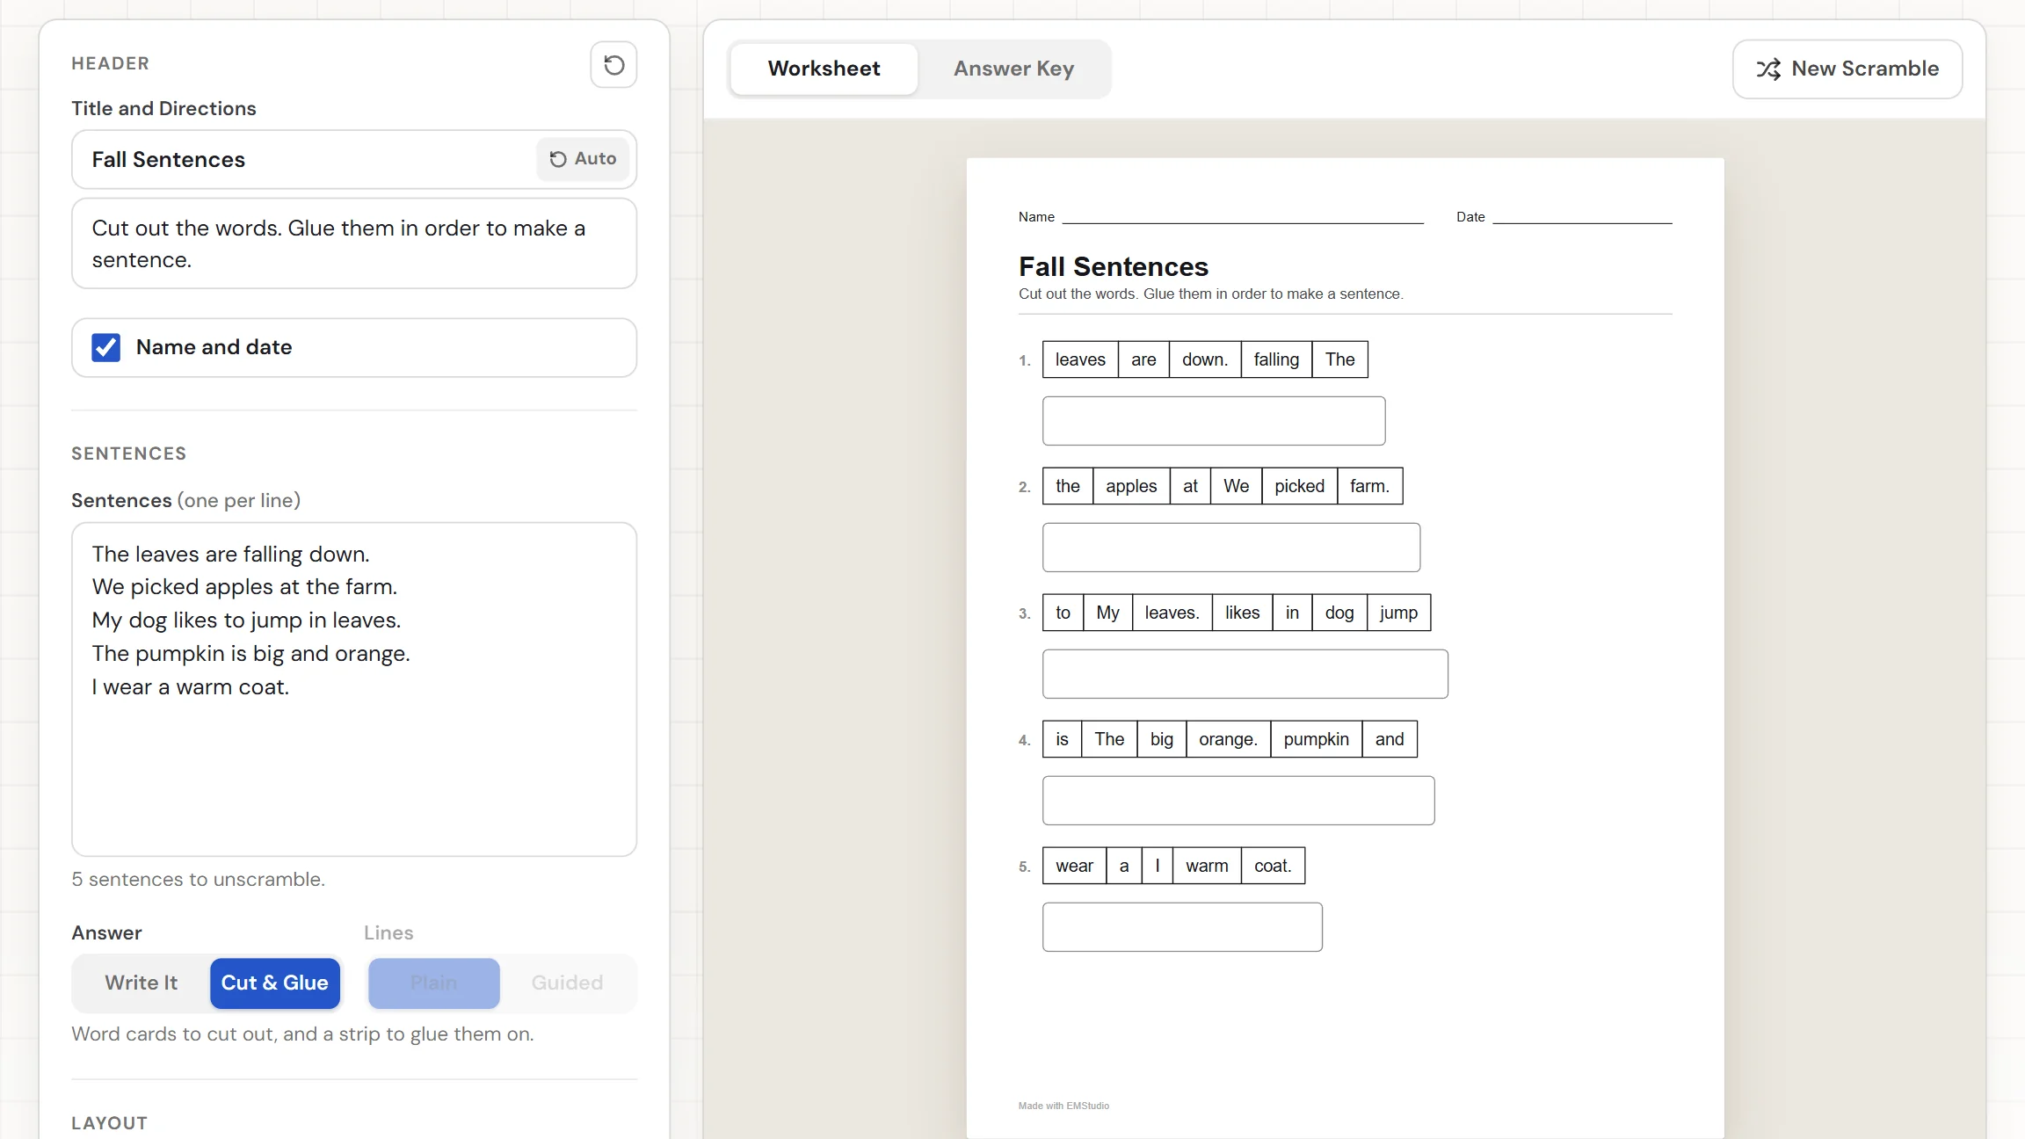This screenshot has width=2025, height=1139.
Task: Click the word card 'jump' in sentence 3
Action: click(x=1398, y=613)
